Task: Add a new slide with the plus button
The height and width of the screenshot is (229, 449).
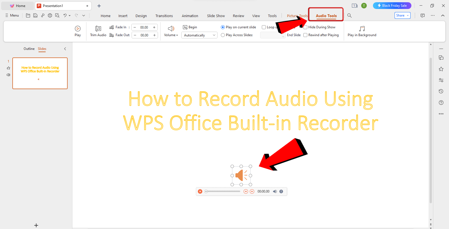Action: click(36, 225)
